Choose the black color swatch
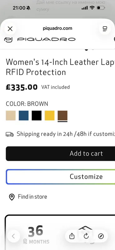 pos(36,115)
